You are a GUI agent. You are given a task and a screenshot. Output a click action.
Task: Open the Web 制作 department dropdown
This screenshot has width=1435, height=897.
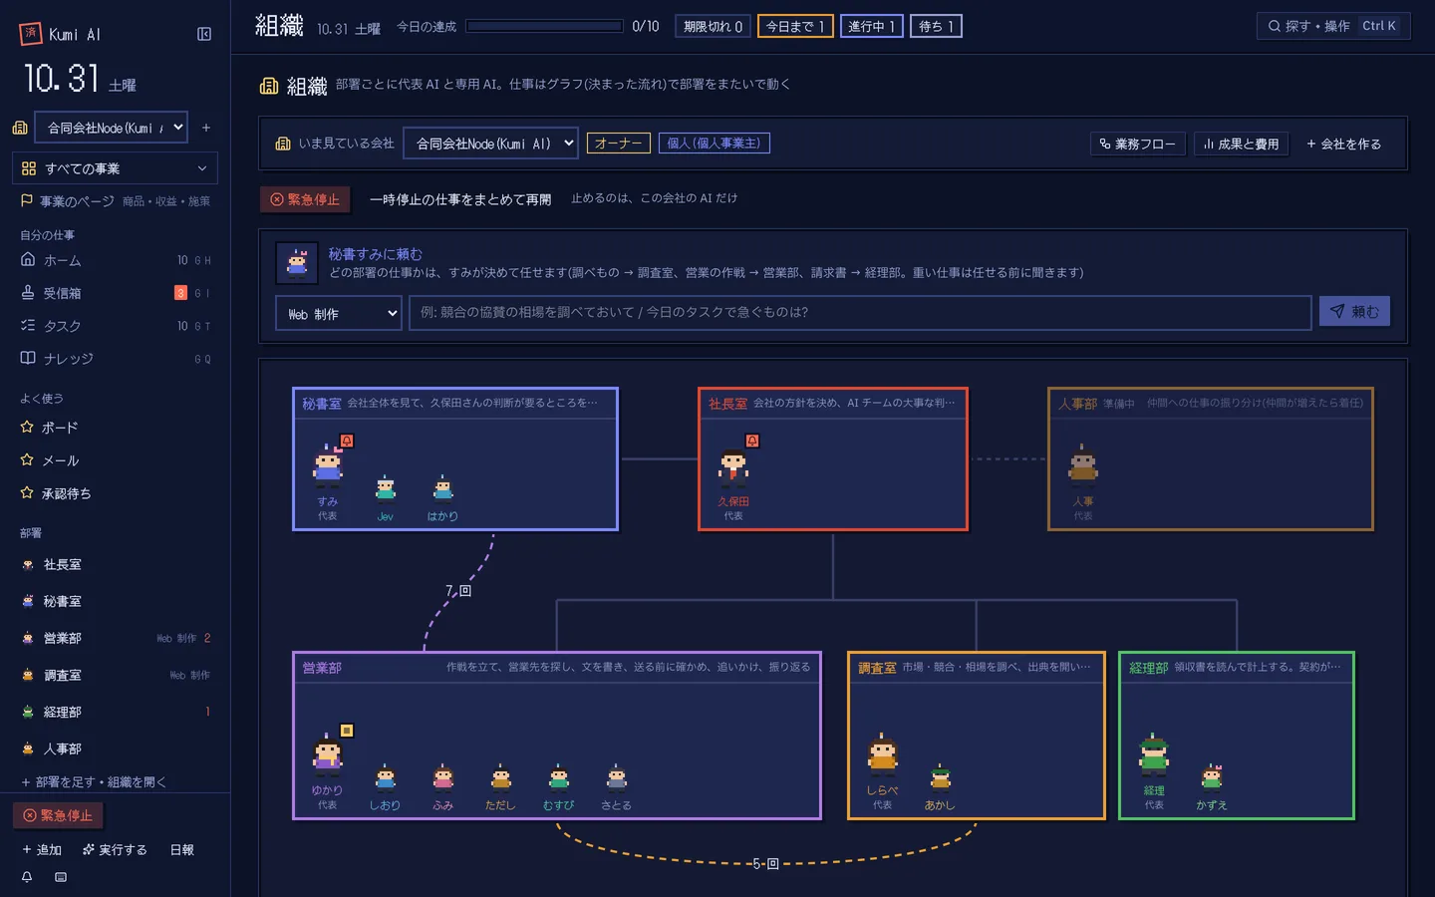[339, 313]
